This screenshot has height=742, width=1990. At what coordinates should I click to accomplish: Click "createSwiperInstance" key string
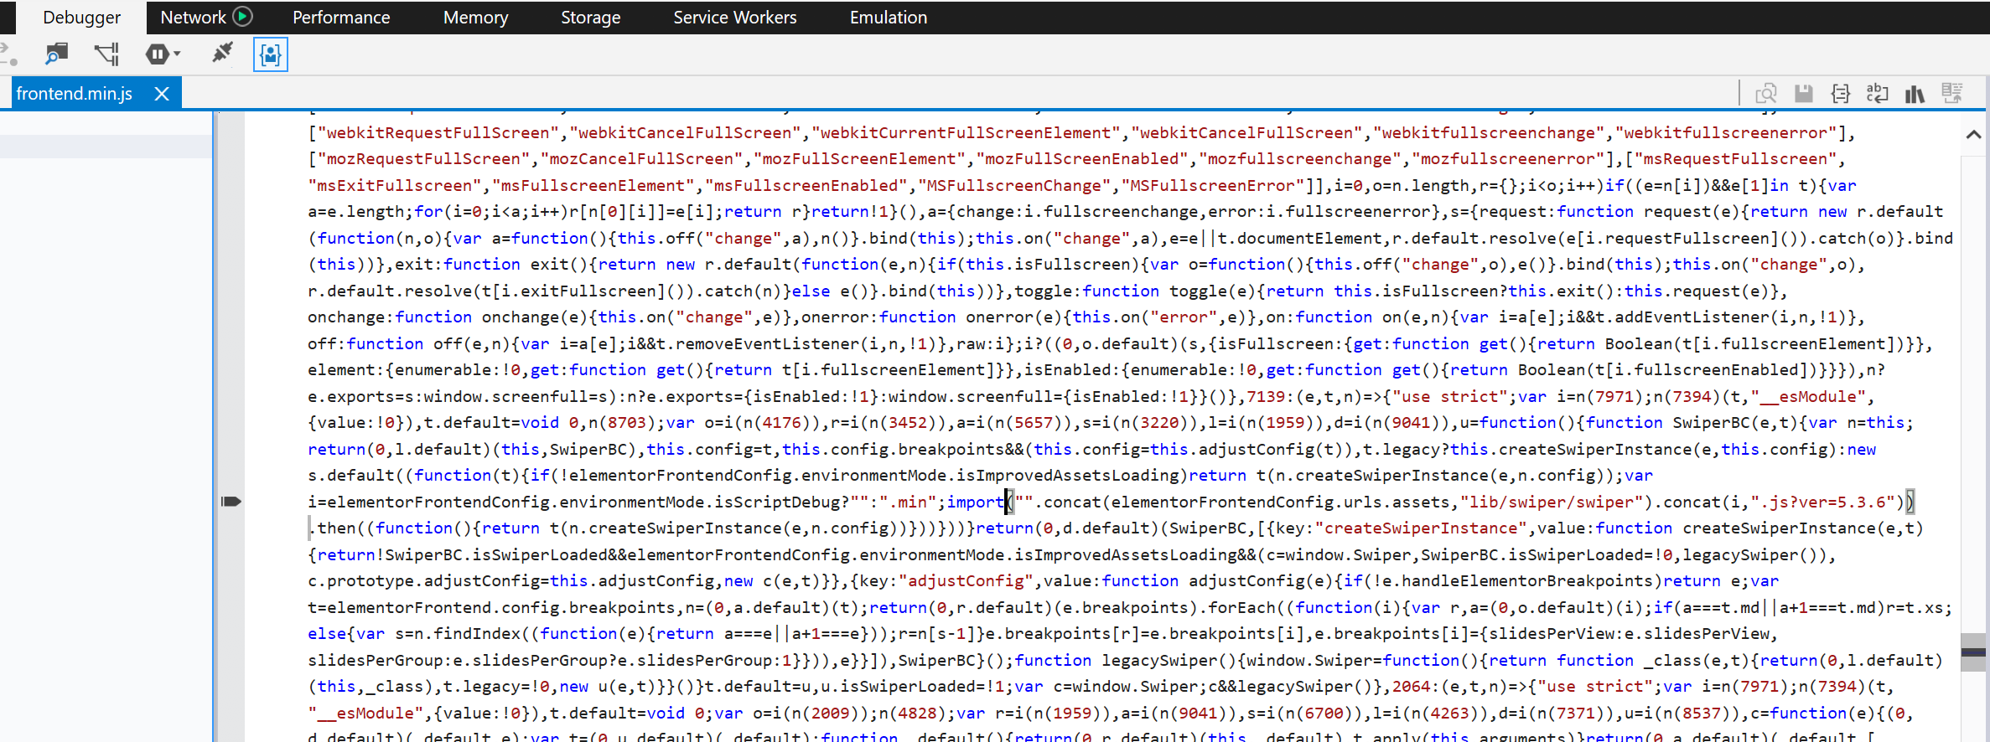1422,528
